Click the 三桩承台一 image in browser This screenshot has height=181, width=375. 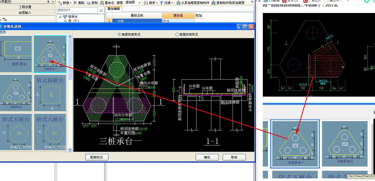pos(295,144)
